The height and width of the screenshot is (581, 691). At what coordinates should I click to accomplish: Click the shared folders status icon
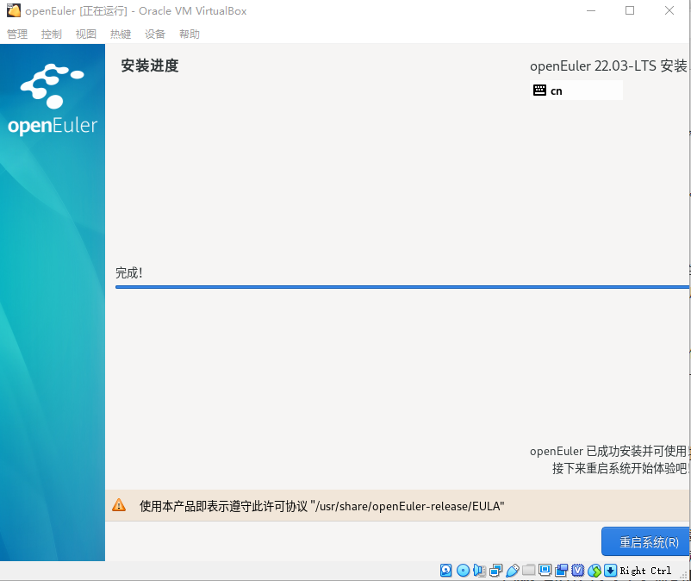(x=529, y=570)
